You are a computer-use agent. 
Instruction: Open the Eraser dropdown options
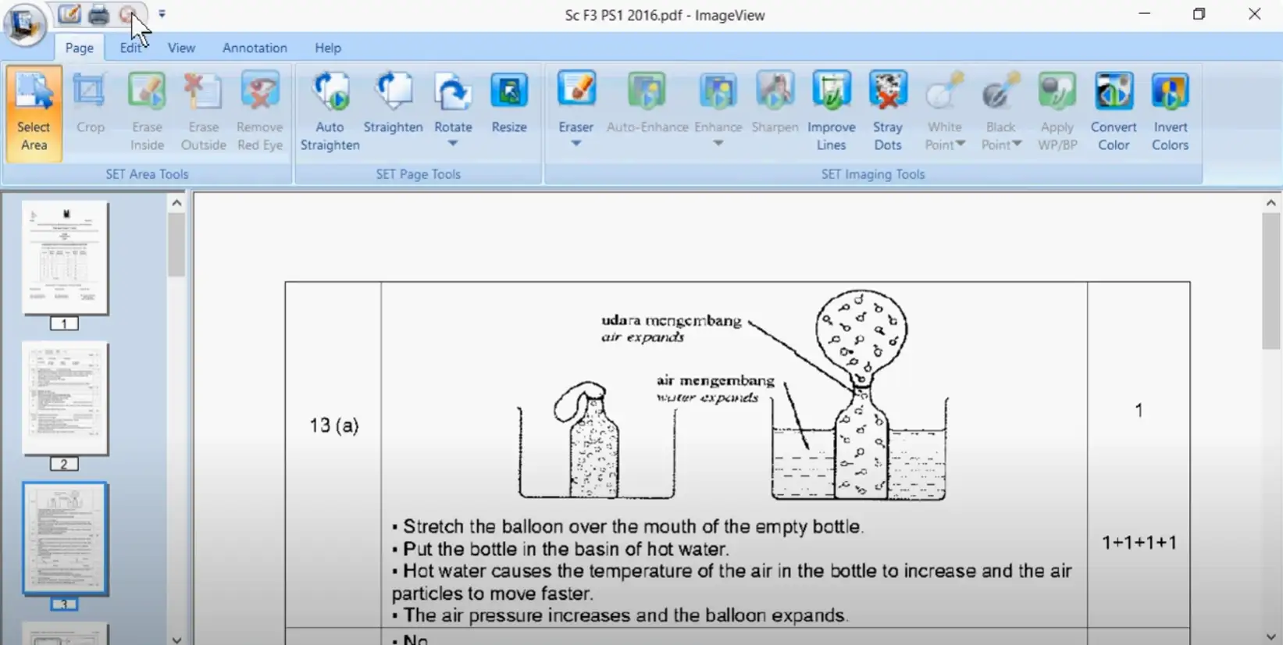tap(576, 144)
